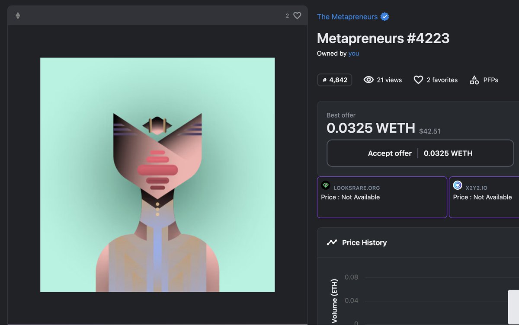
Task: Click the rarity rank # 4,842 badge
Action: tap(334, 80)
